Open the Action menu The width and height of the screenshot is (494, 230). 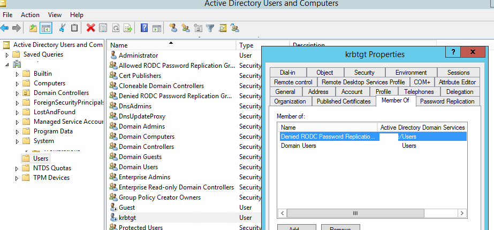click(30, 15)
